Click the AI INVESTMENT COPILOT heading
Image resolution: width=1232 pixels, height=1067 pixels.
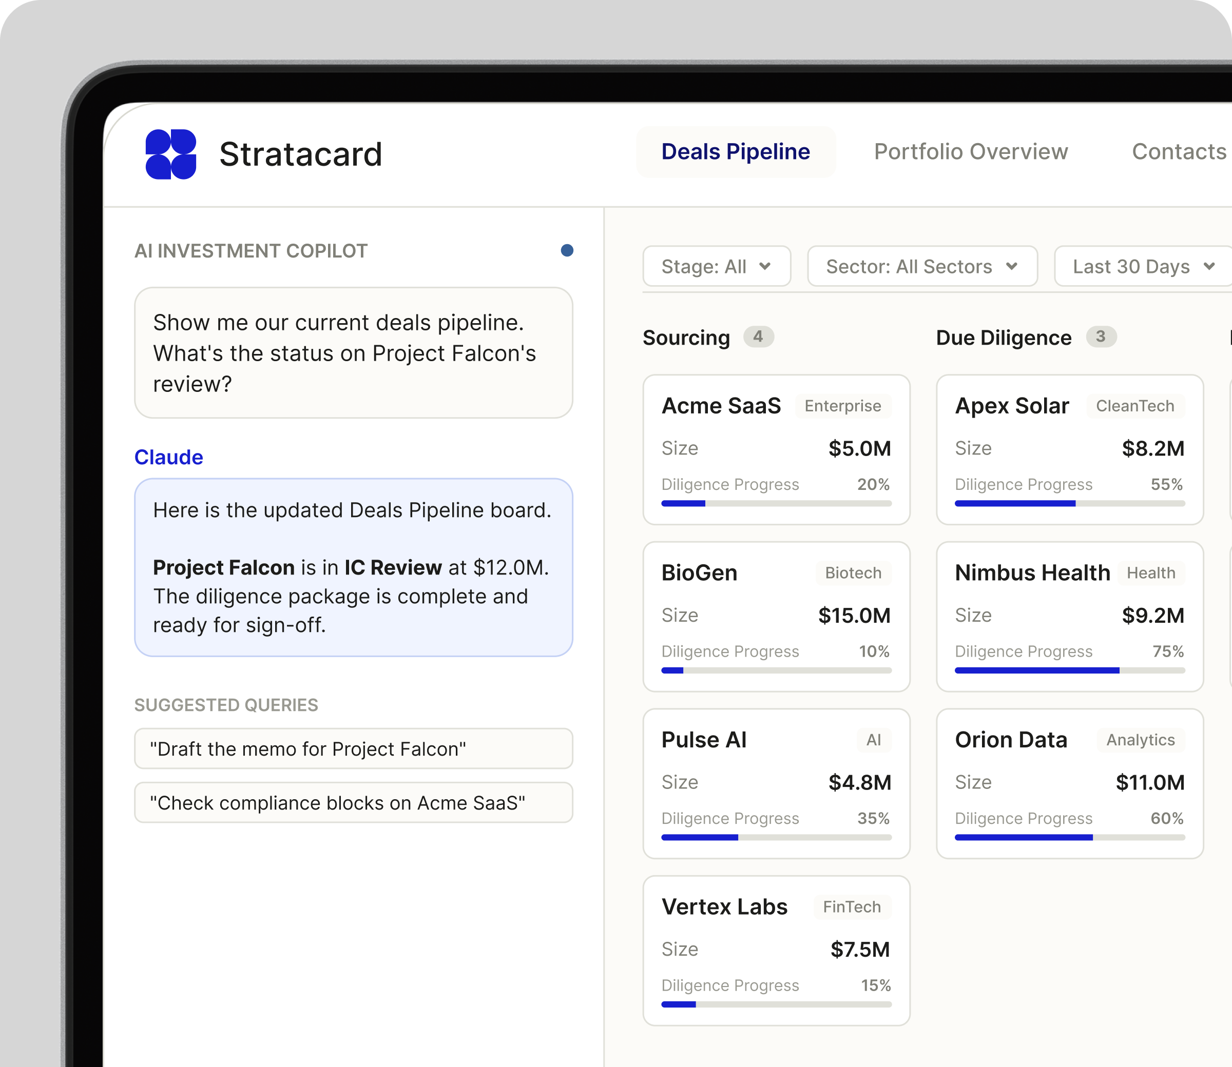pos(251,251)
